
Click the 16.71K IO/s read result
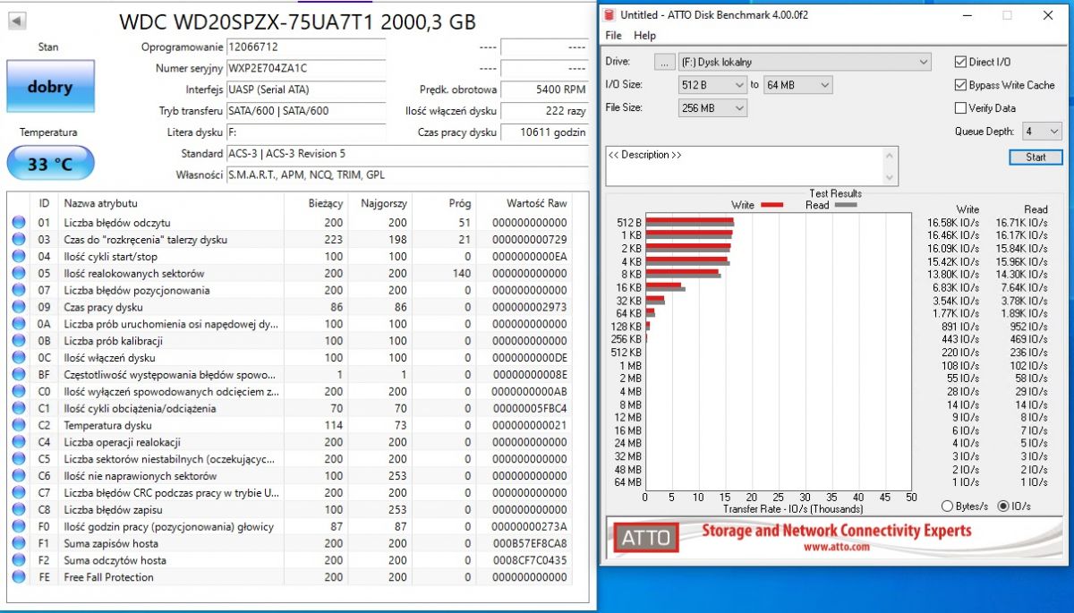[1021, 223]
